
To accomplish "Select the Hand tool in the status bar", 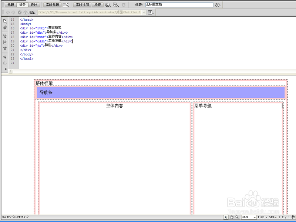I will 231,217.
